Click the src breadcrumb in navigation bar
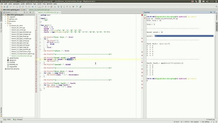 24,10
